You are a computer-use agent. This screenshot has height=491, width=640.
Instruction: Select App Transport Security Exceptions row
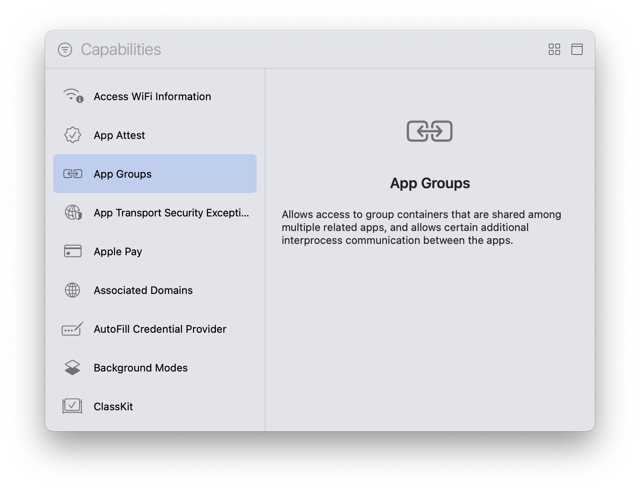[155, 212]
